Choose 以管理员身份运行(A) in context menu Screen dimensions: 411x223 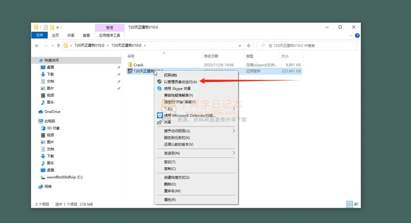click(196, 82)
